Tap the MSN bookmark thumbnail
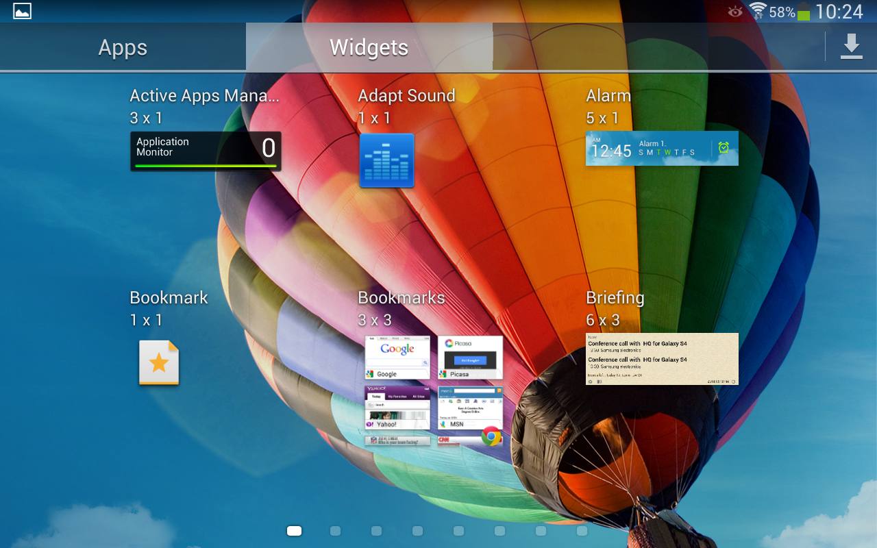The height and width of the screenshot is (548, 877). pyautogui.click(x=470, y=408)
